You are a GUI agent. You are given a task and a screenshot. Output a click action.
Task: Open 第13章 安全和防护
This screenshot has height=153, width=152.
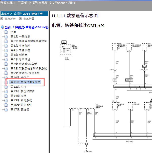(23, 91)
